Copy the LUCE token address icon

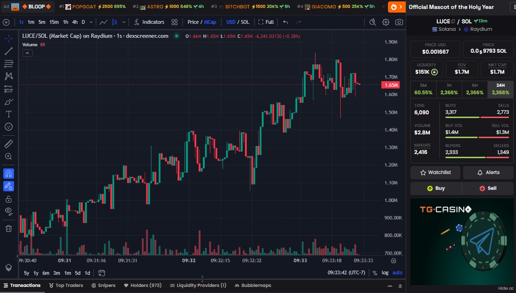click(x=453, y=21)
